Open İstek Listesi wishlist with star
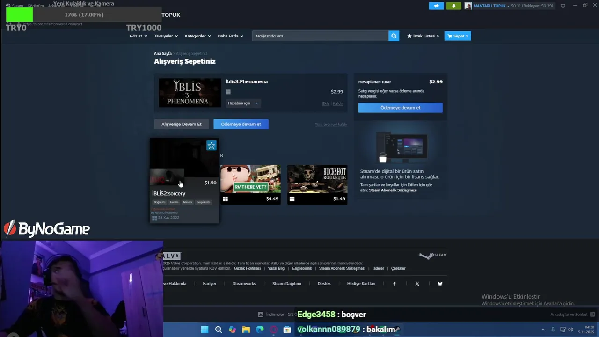599x337 pixels. coord(423,36)
